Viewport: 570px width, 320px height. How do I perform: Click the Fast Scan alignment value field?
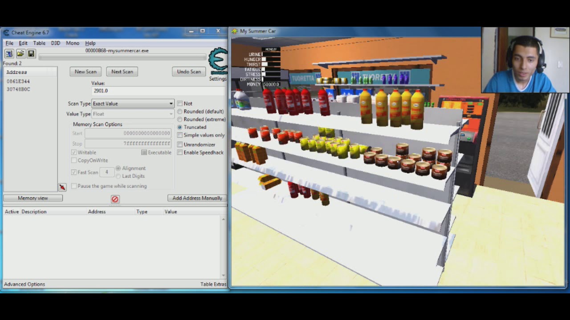(x=106, y=172)
